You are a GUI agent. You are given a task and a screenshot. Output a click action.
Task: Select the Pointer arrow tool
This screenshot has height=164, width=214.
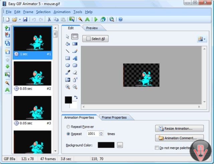(x=68, y=37)
